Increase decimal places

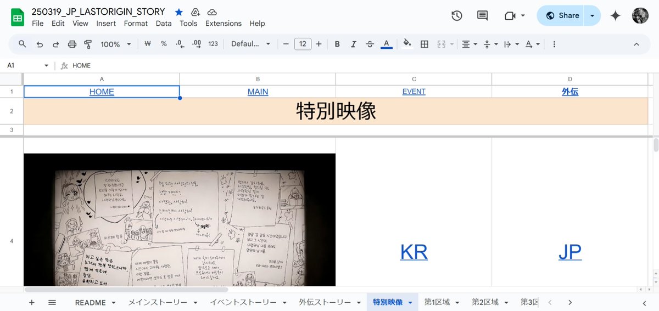click(x=197, y=44)
